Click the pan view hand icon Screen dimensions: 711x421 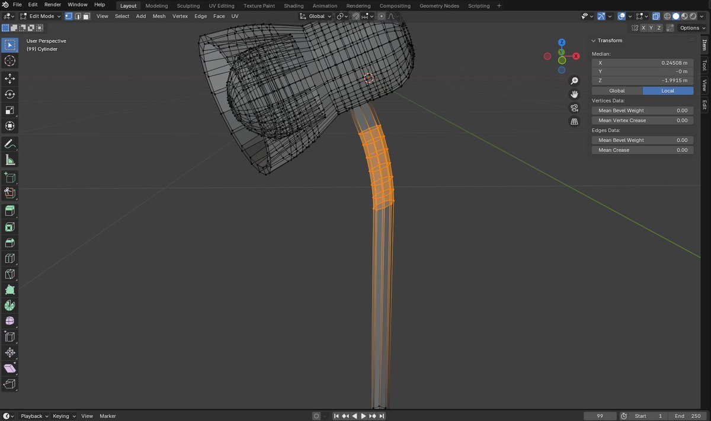(x=574, y=94)
